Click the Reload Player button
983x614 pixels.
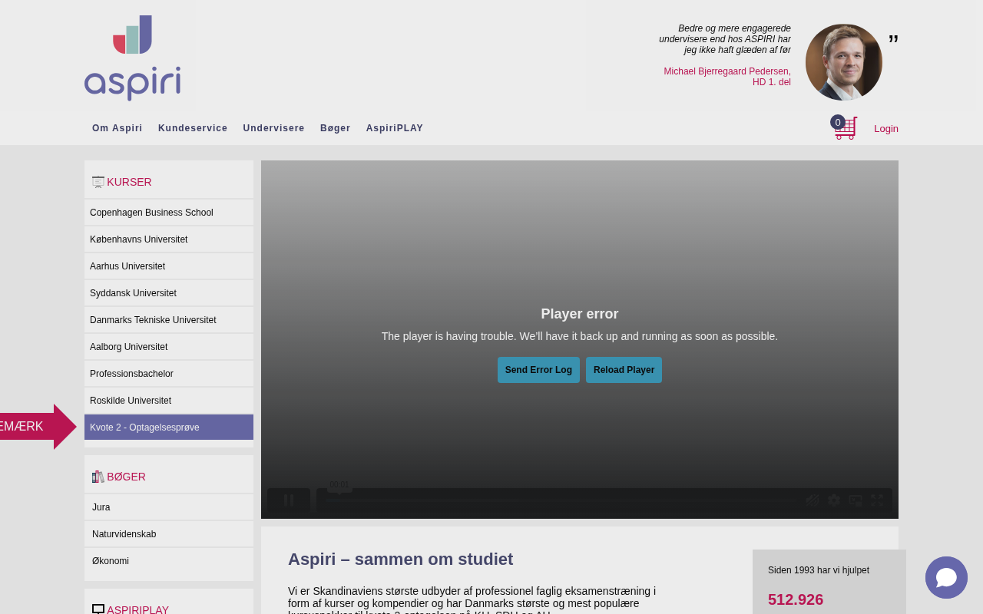(x=624, y=370)
